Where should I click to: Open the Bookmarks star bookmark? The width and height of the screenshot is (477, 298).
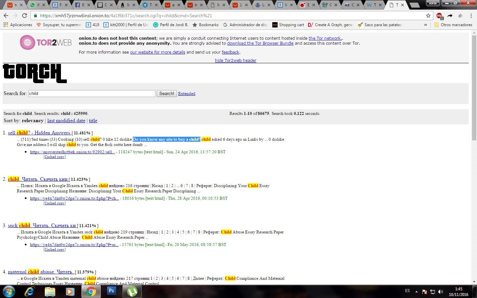[x=205, y=25]
